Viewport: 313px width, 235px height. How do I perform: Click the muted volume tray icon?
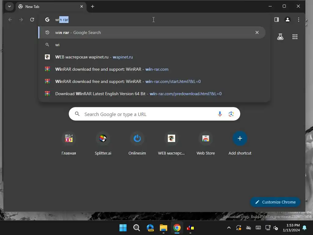tap(276, 228)
